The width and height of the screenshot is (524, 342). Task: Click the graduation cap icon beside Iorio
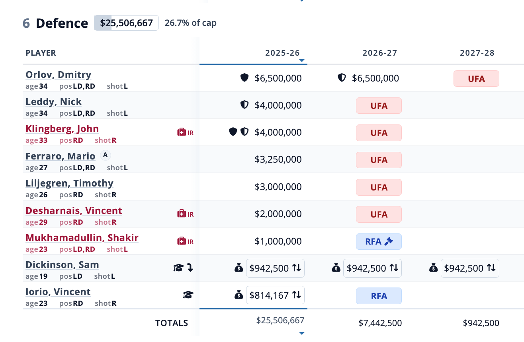coord(188,295)
